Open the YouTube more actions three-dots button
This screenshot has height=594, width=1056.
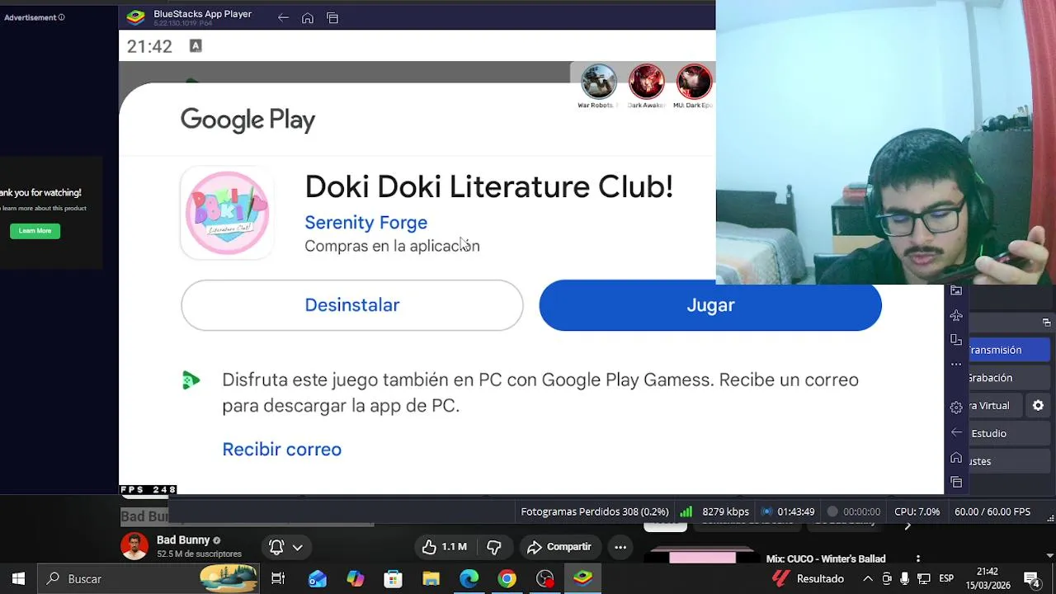click(620, 547)
